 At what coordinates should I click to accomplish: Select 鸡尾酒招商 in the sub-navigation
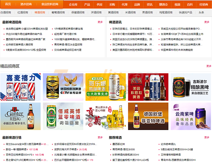click(166, 12)
